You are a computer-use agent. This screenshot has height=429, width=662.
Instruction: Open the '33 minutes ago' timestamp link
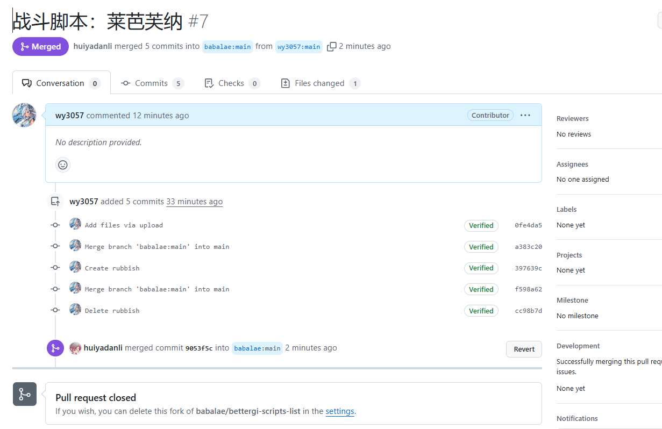(194, 202)
